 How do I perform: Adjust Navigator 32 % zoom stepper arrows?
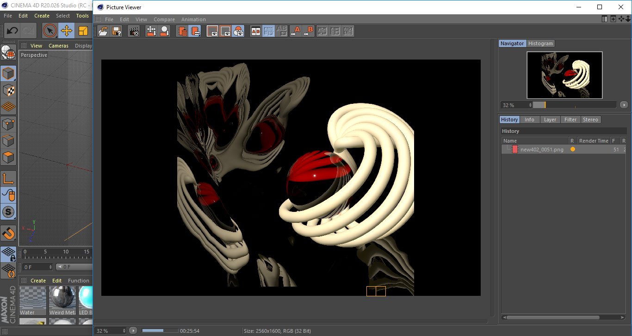[x=530, y=105]
